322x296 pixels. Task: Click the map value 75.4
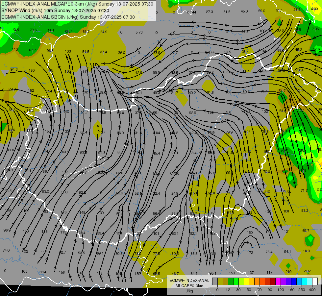(269, 252)
